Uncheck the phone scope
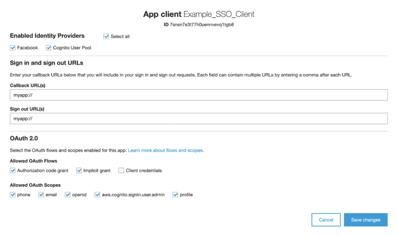Viewport: 397px width, 236px height. pos(13,195)
